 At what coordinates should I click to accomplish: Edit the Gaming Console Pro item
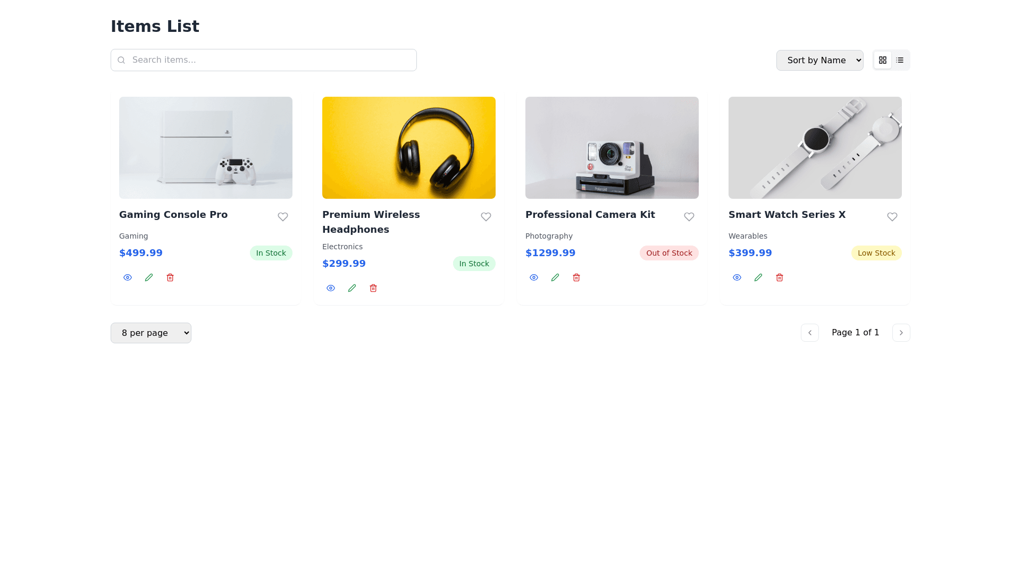148,277
